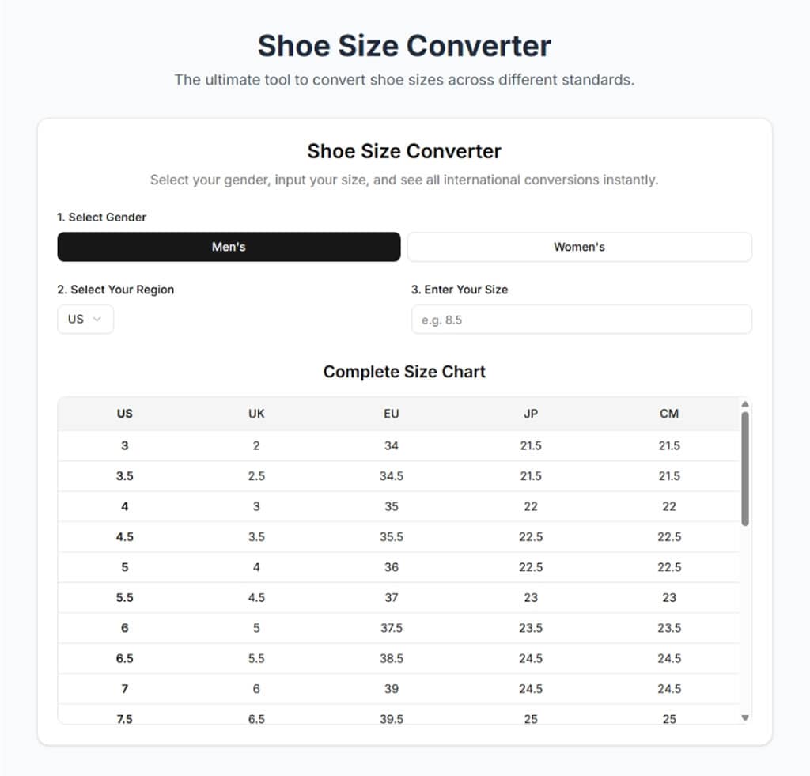Open the US region dropdown
Image resolution: width=810 pixels, height=776 pixels.
pyautogui.click(x=85, y=320)
